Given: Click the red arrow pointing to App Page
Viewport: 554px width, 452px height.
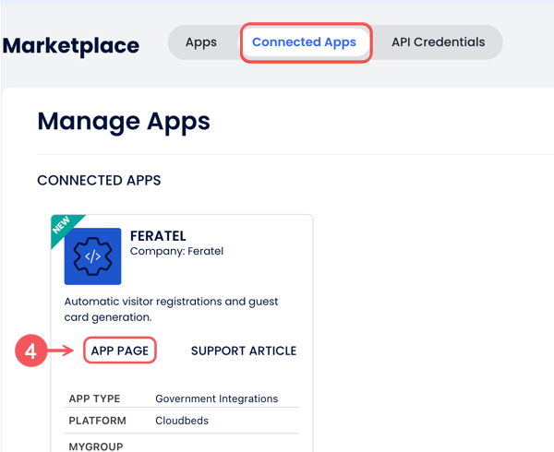Looking at the screenshot, I should [x=61, y=351].
